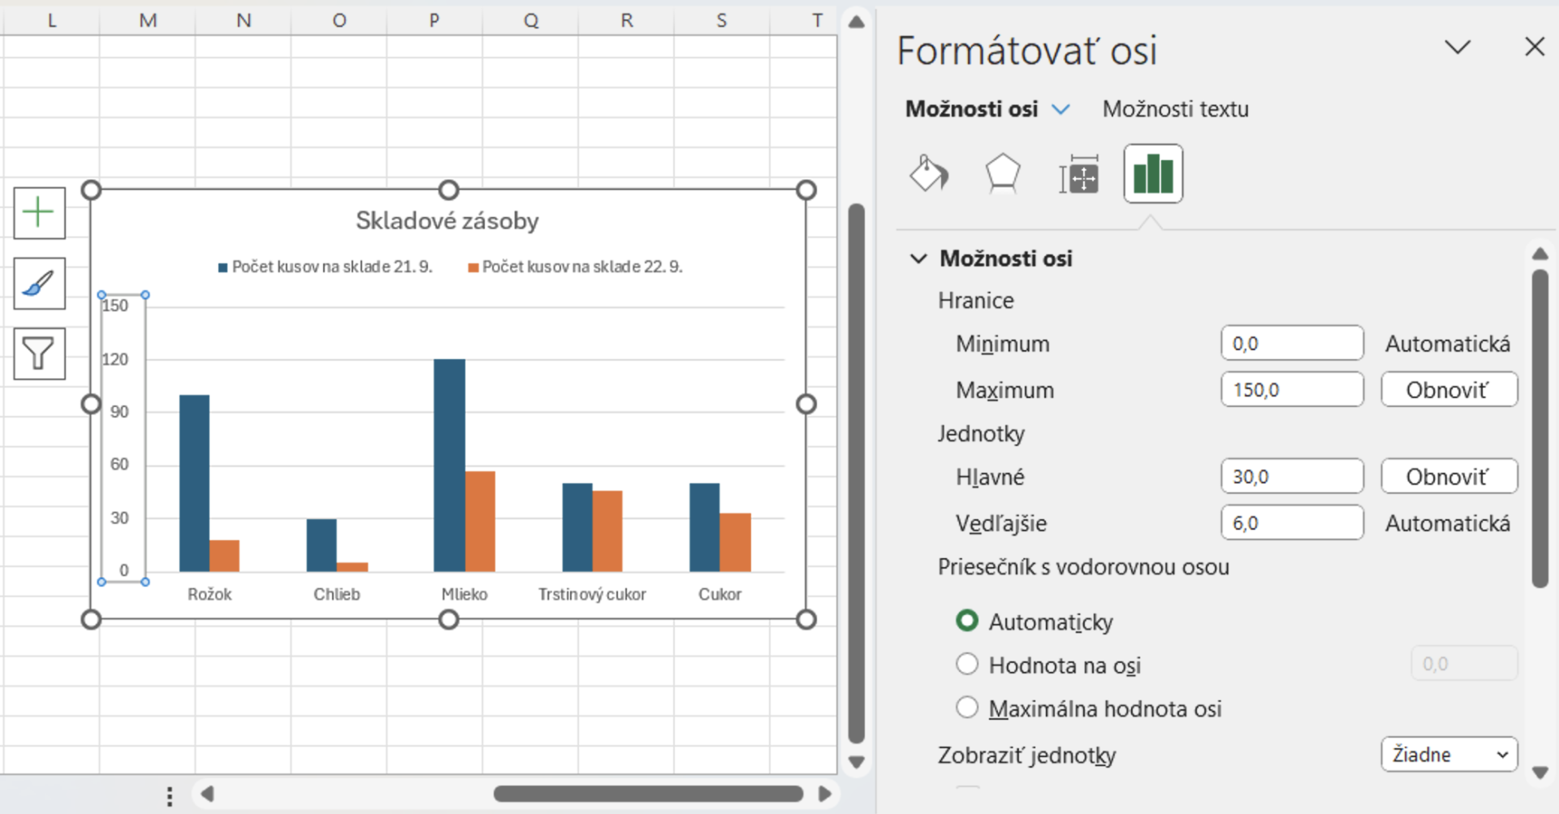Select Hodnota na osi radio option

coord(966,665)
